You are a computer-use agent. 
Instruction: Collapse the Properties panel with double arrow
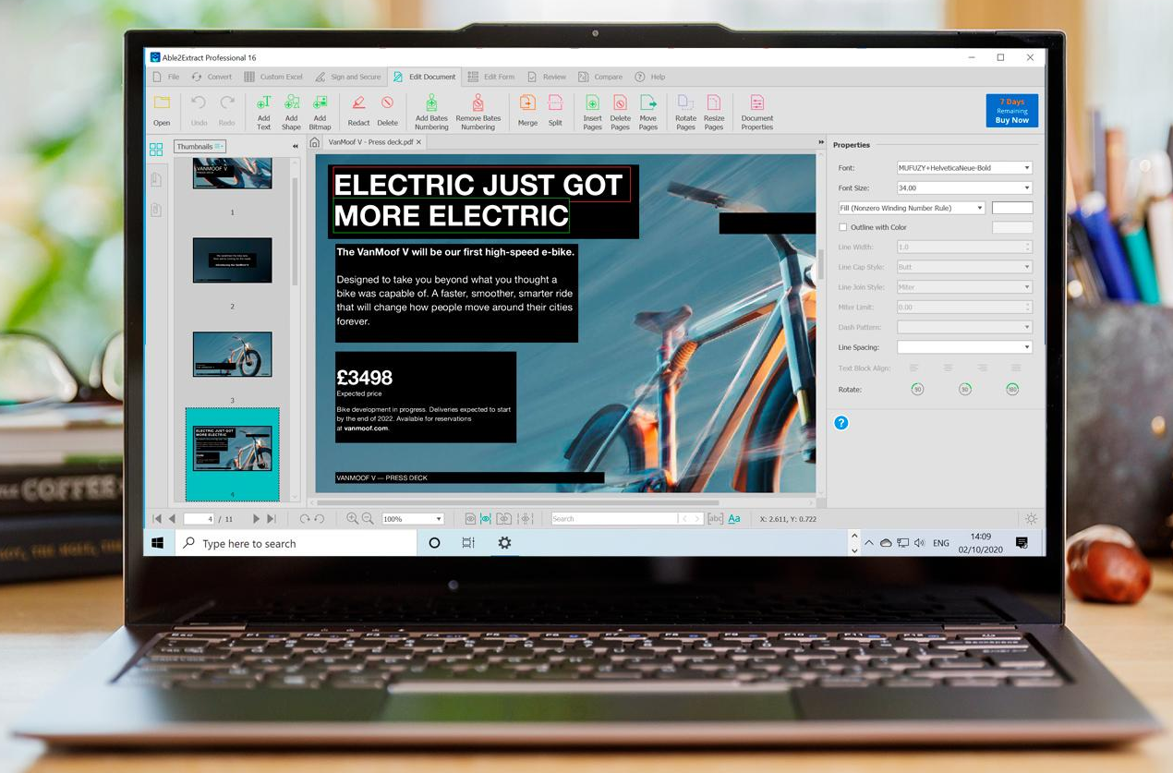[821, 142]
